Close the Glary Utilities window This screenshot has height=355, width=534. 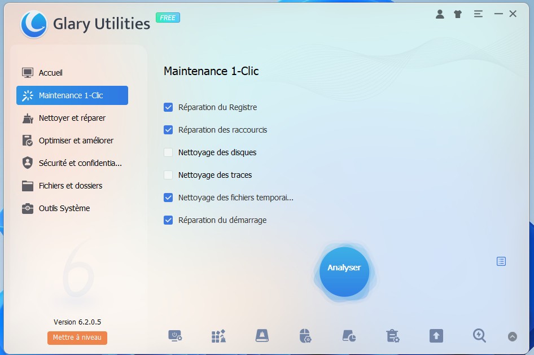(513, 14)
